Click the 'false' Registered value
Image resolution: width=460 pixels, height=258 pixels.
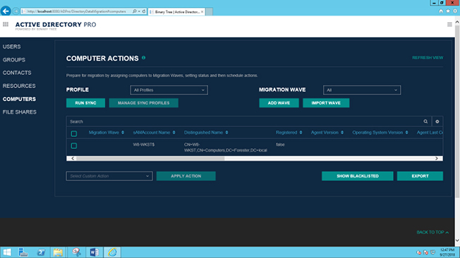(x=280, y=145)
